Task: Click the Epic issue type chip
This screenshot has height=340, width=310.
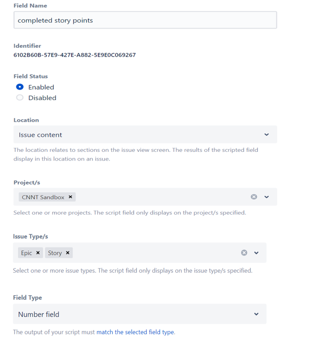Action: 27,253
